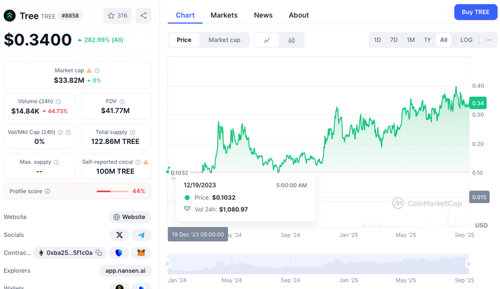Open the News tab

(263, 15)
